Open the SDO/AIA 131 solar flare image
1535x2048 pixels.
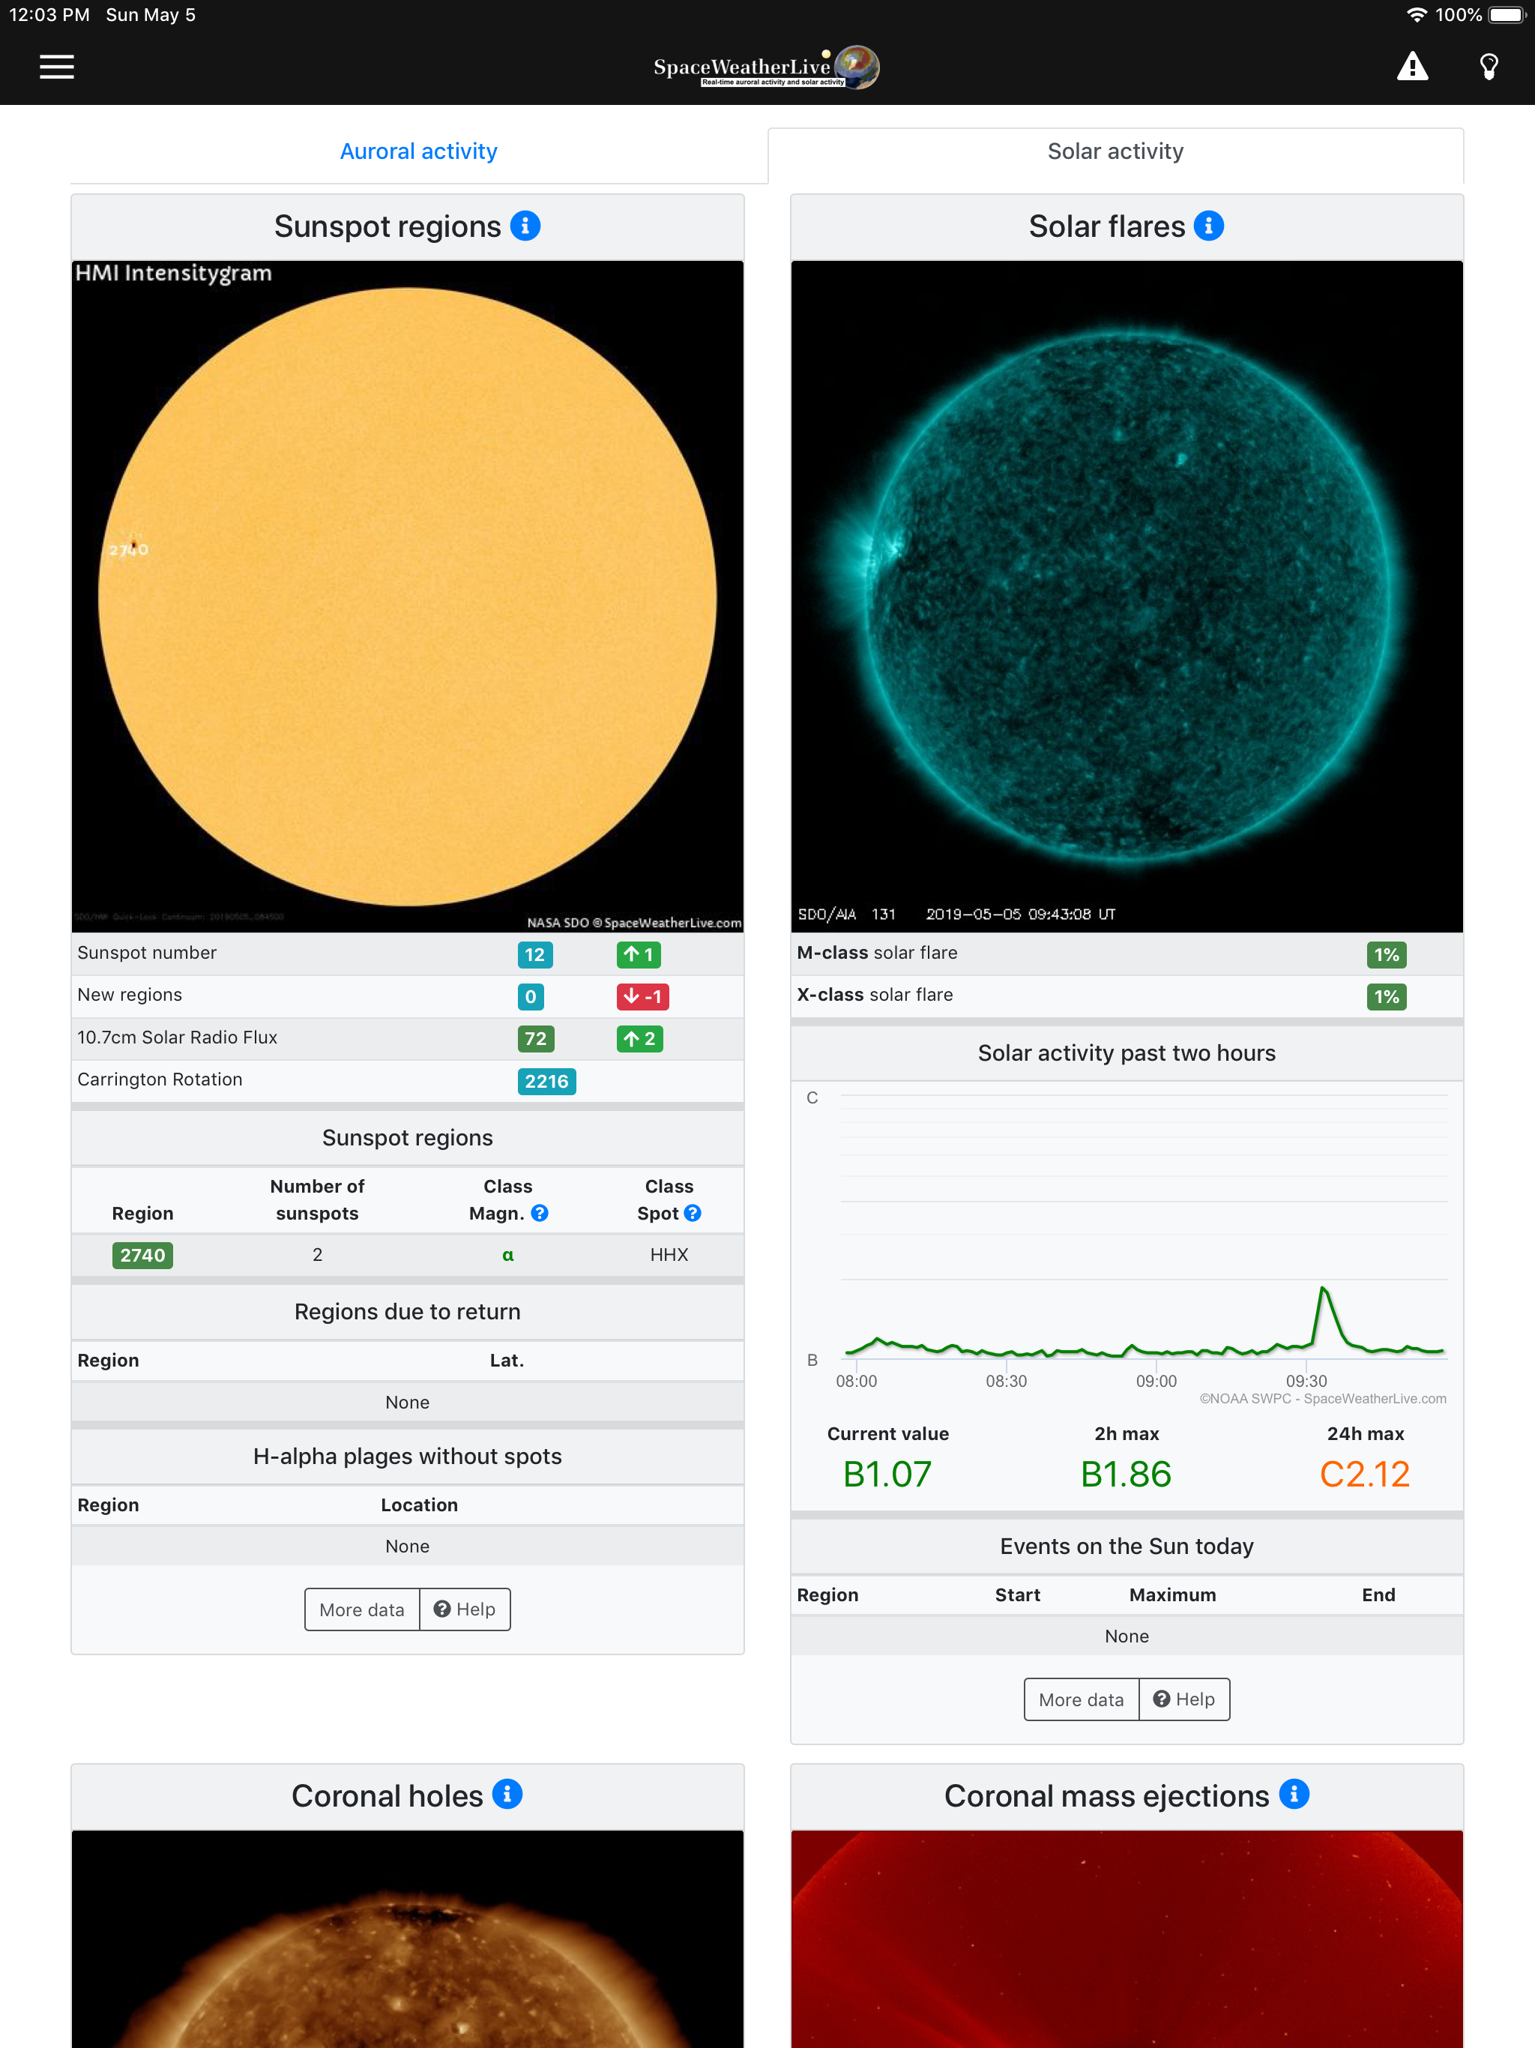pyautogui.click(x=1127, y=596)
